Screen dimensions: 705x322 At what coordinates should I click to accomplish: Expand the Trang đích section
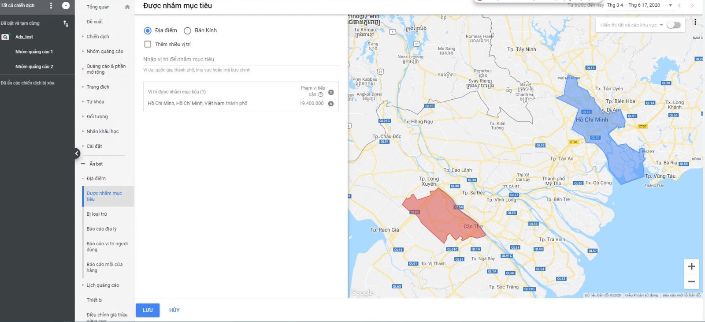click(x=83, y=87)
